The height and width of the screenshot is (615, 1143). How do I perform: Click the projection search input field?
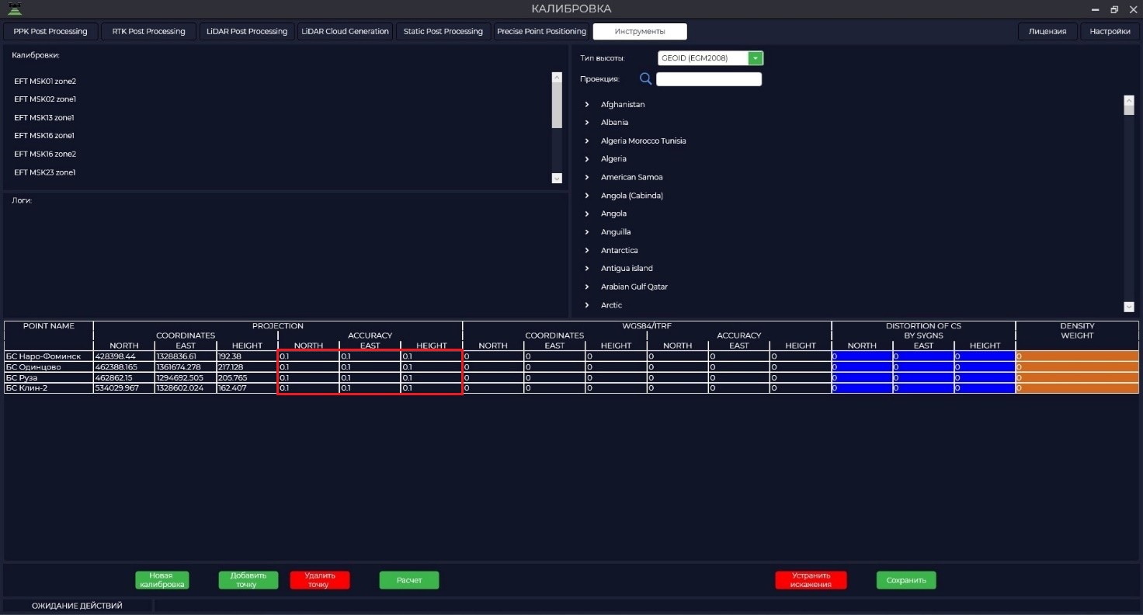click(709, 79)
